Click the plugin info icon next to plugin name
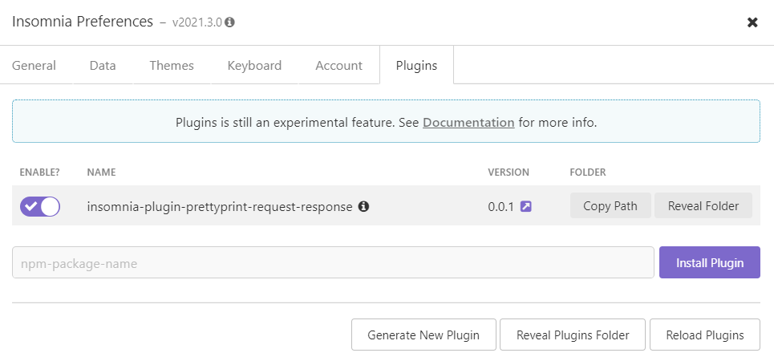Screen dimensions: 774x357 click(x=363, y=206)
